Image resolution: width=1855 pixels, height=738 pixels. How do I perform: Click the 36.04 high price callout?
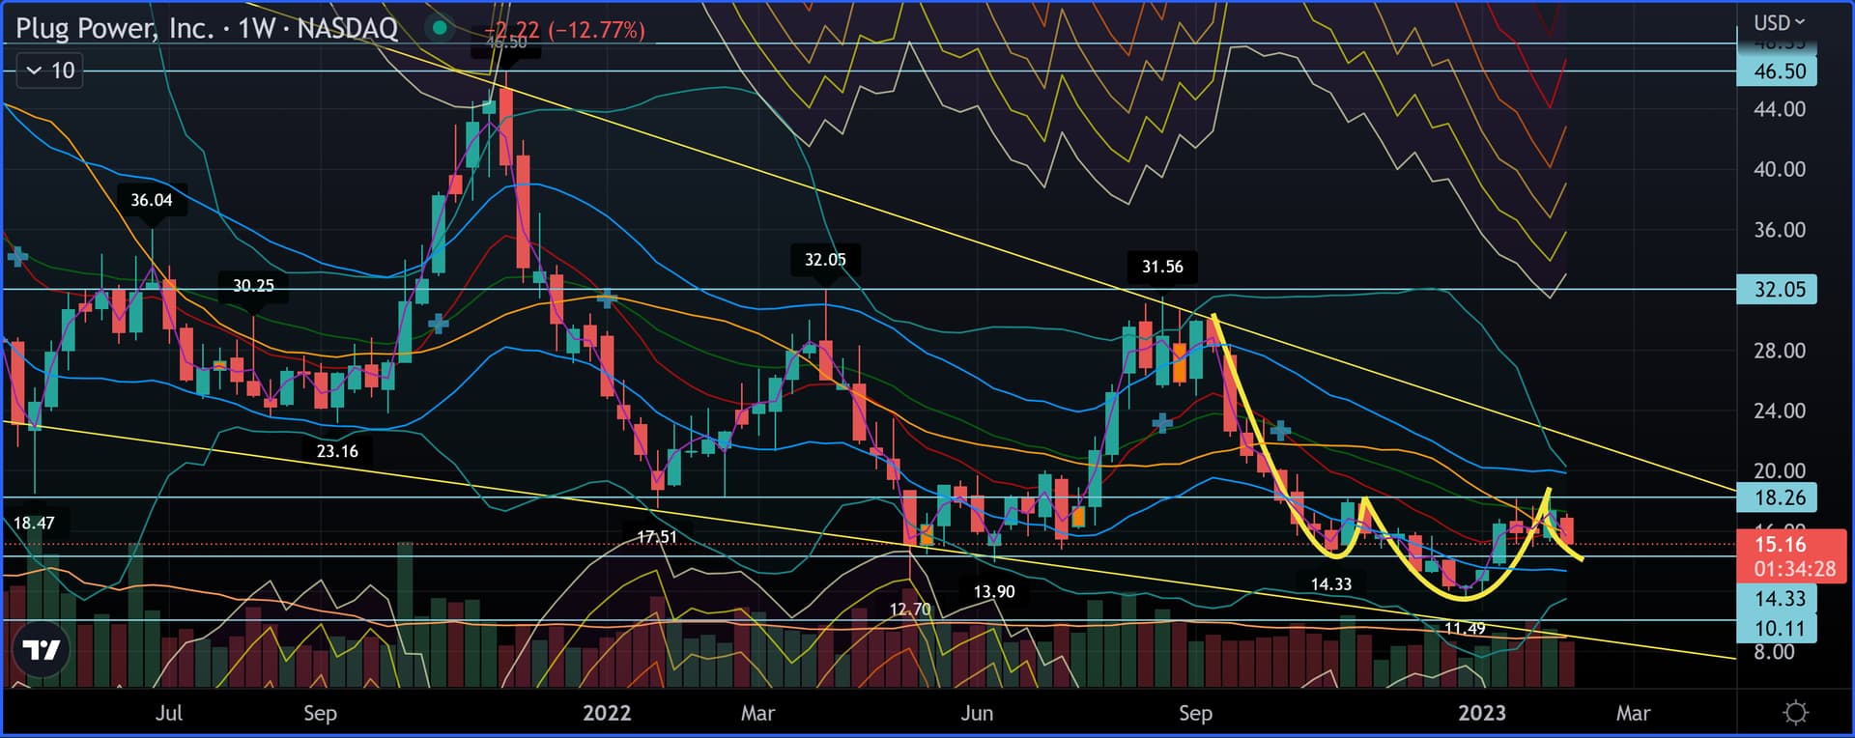pyautogui.click(x=152, y=200)
